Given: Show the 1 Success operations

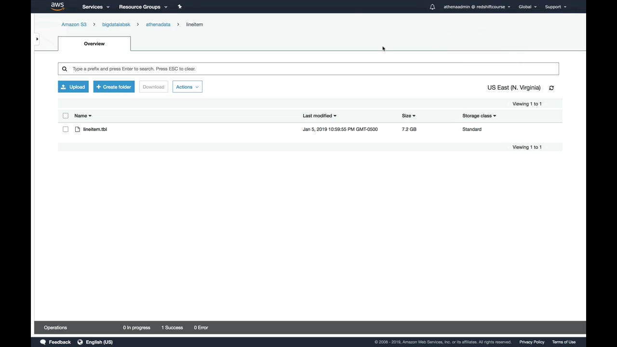Looking at the screenshot, I should pyautogui.click(x=172, y=328).
